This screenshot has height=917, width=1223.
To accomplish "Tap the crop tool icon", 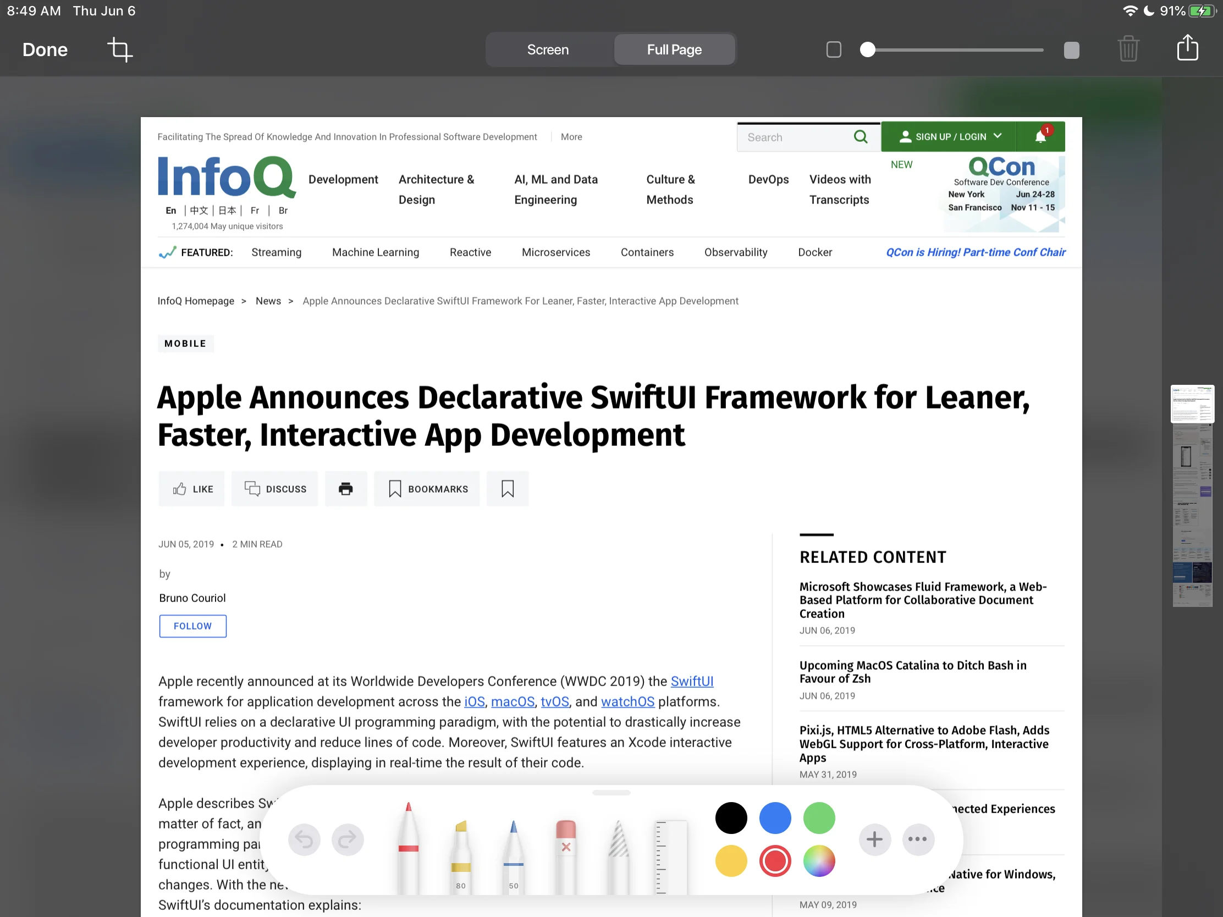I will [119, 49].
